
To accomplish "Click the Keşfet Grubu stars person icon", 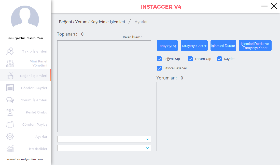I will (10, 112).
